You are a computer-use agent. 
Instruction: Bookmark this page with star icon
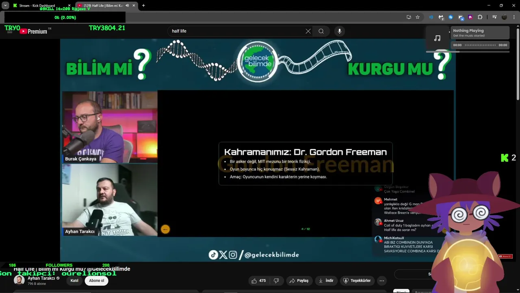coord(417,17)
